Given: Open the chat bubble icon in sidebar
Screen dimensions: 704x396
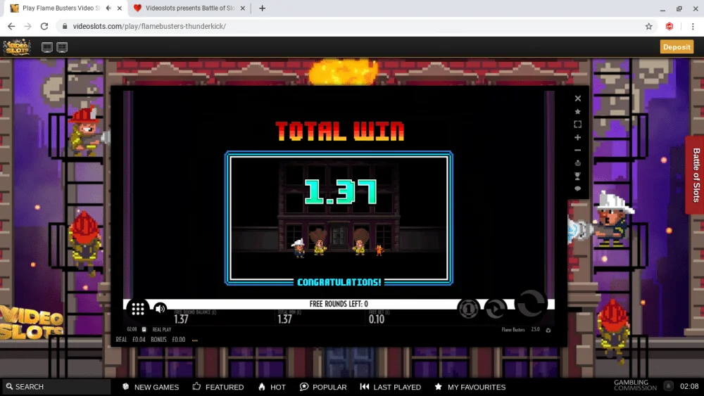Looking at the screenshot, I should tap(578, 189).
